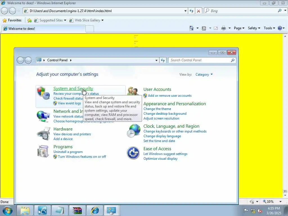The height and width of the screenshot is (216, 288).
Task: Open the IE Help question mark icon
Action: point(280,28)
